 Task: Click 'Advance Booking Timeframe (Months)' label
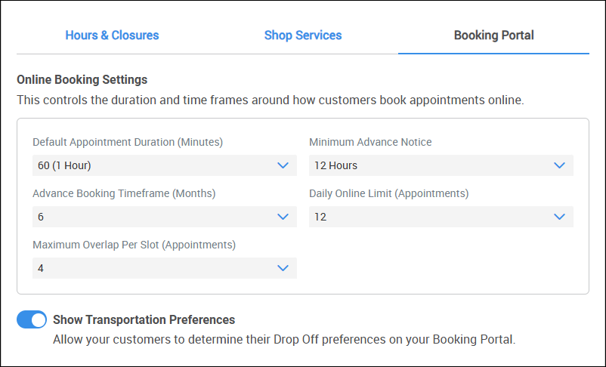(124, 193)
